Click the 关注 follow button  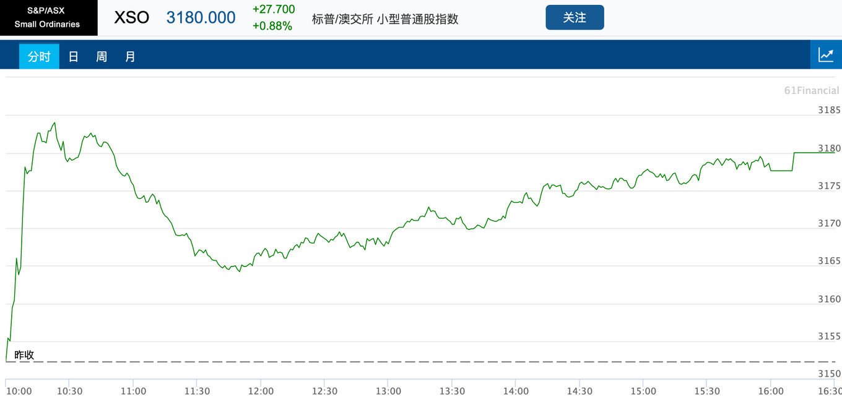point(575,17)
